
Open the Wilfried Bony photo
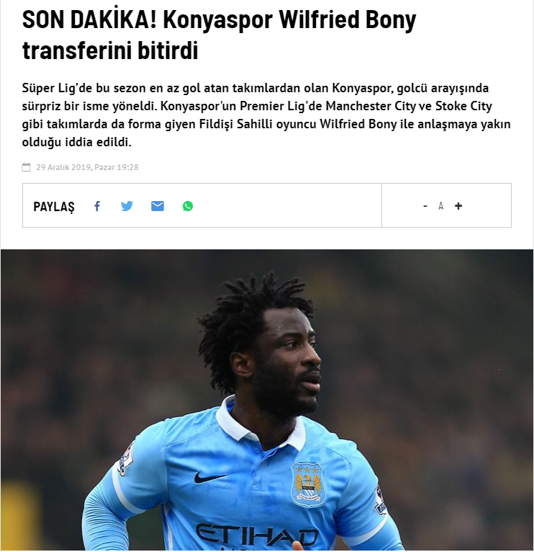point(267,400)
